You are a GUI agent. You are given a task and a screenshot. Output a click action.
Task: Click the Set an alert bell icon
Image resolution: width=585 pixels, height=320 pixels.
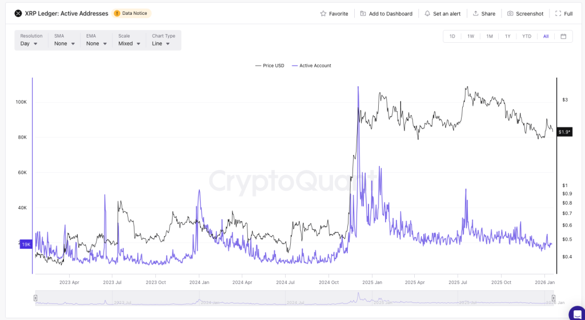click(x=427, y=14)
